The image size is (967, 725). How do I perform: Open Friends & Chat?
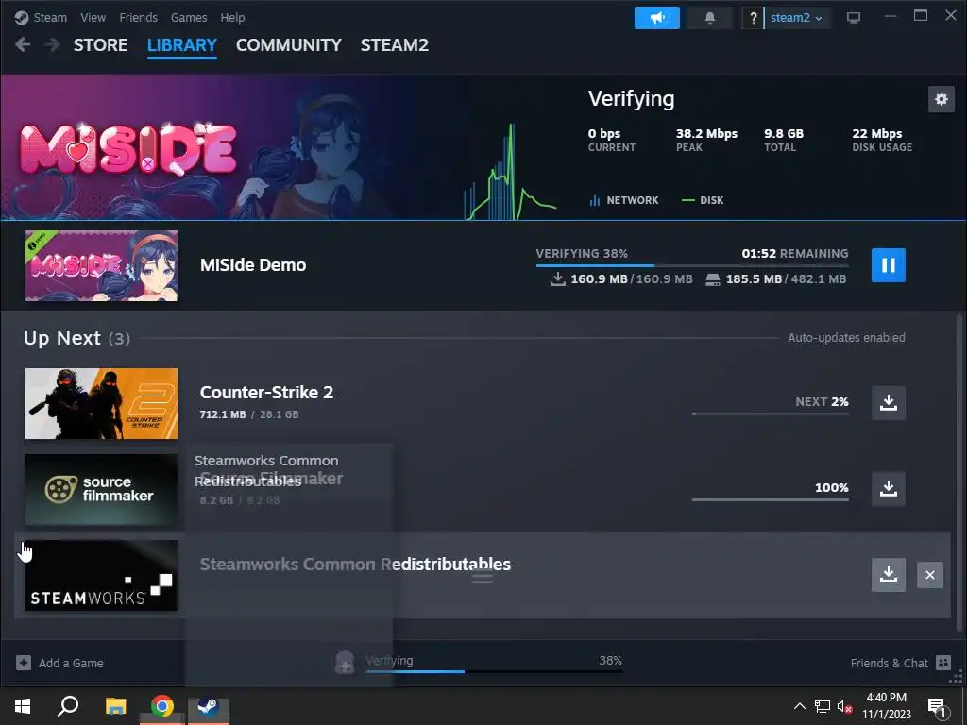[901, 663]
